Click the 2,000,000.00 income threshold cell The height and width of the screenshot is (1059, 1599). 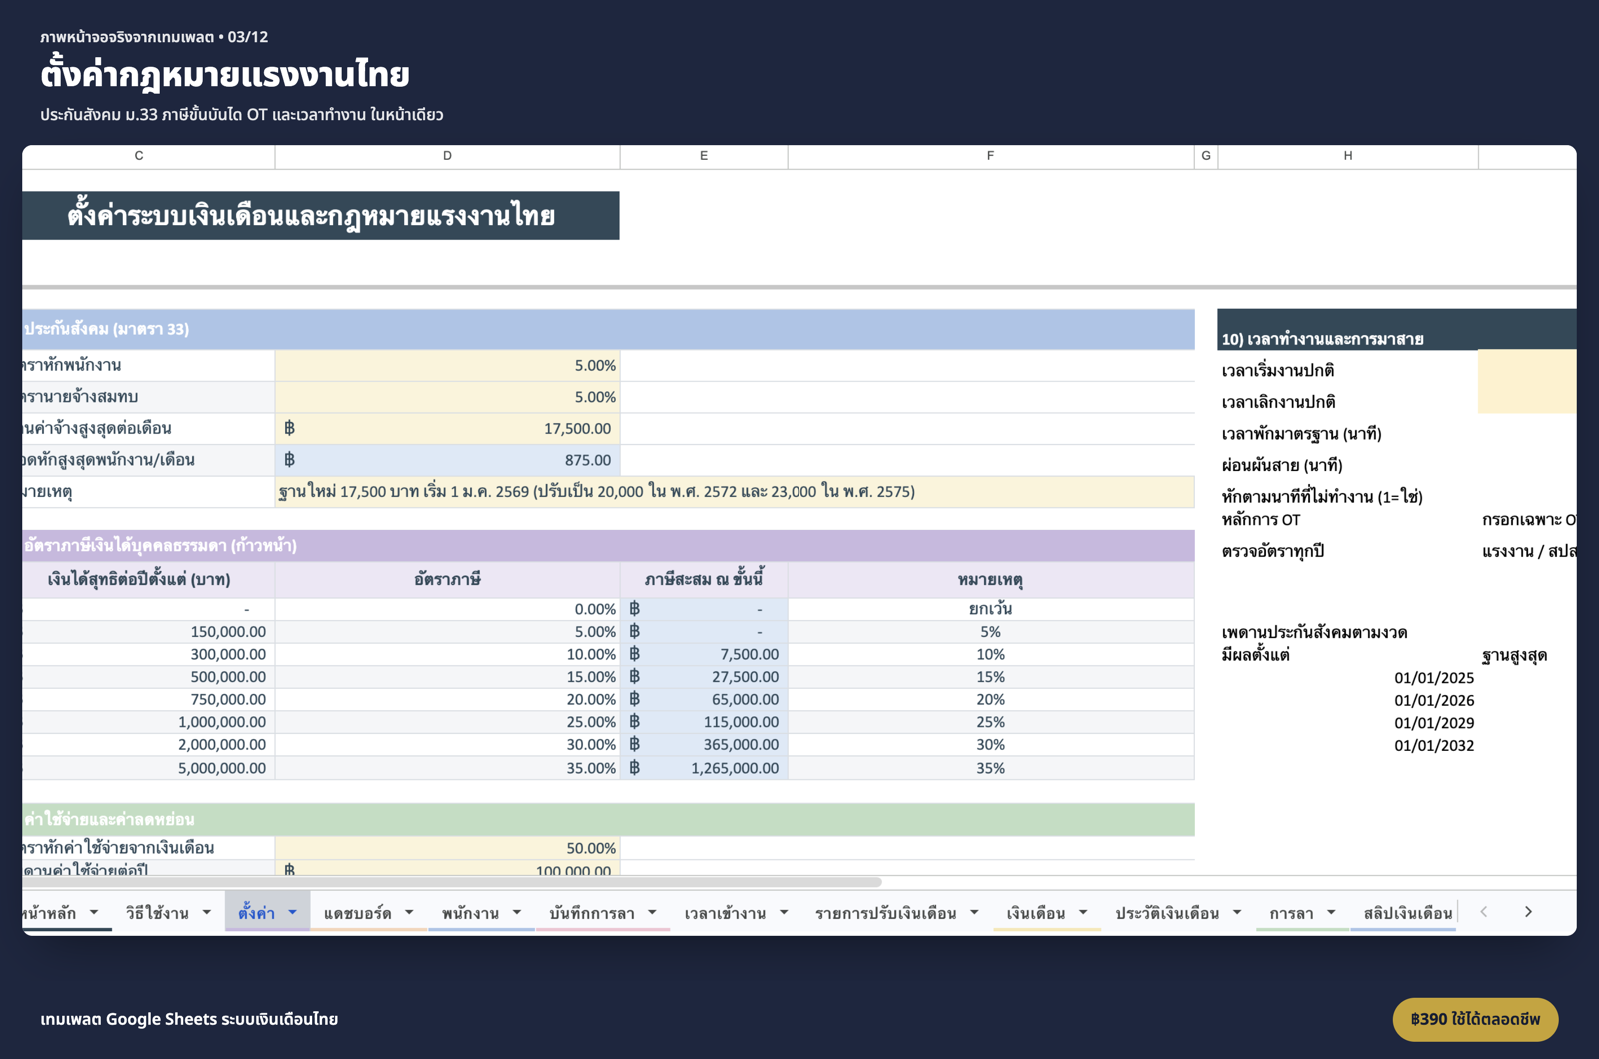(x=148, y=745)
